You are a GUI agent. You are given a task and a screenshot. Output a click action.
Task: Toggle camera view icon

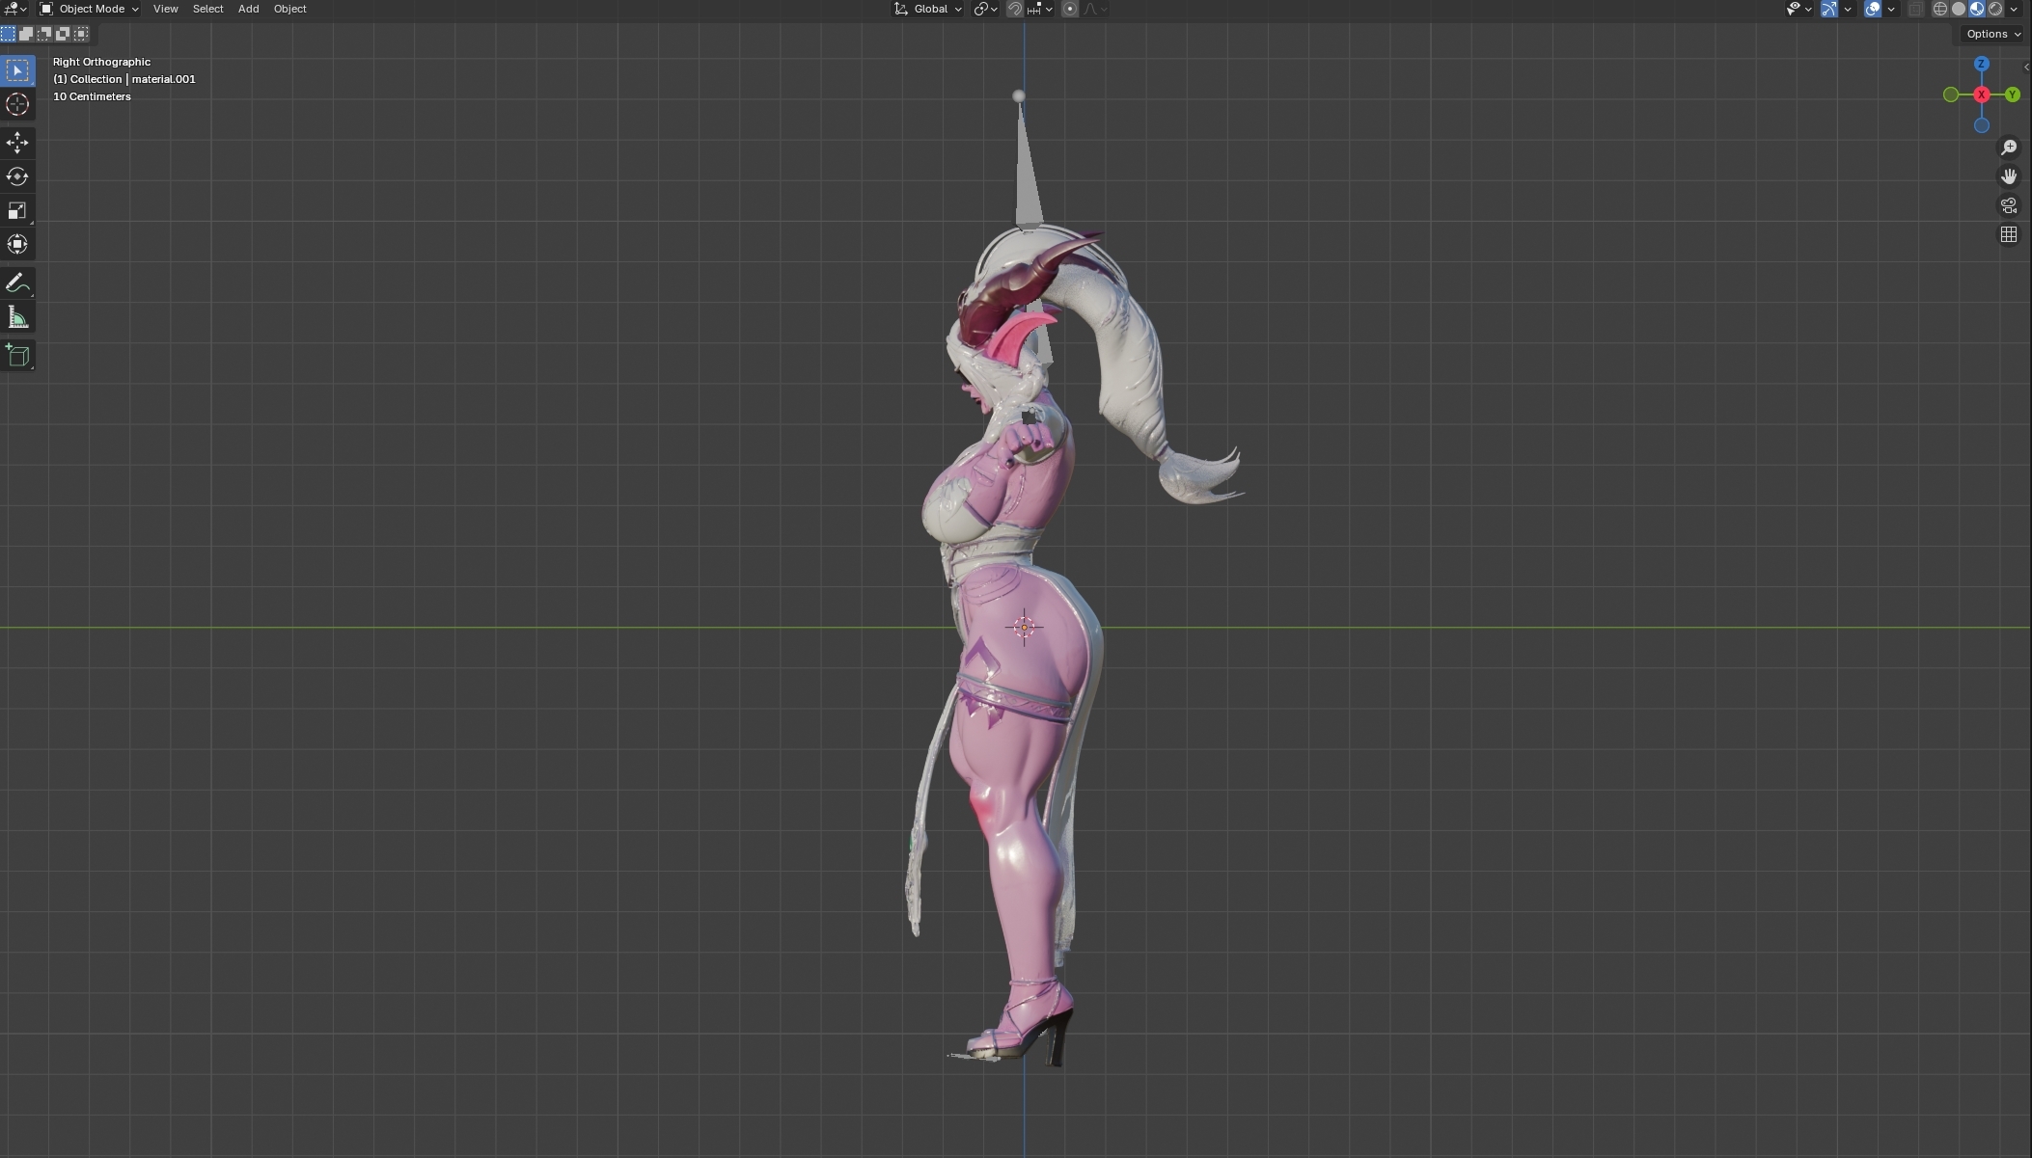coord(2009,205)
